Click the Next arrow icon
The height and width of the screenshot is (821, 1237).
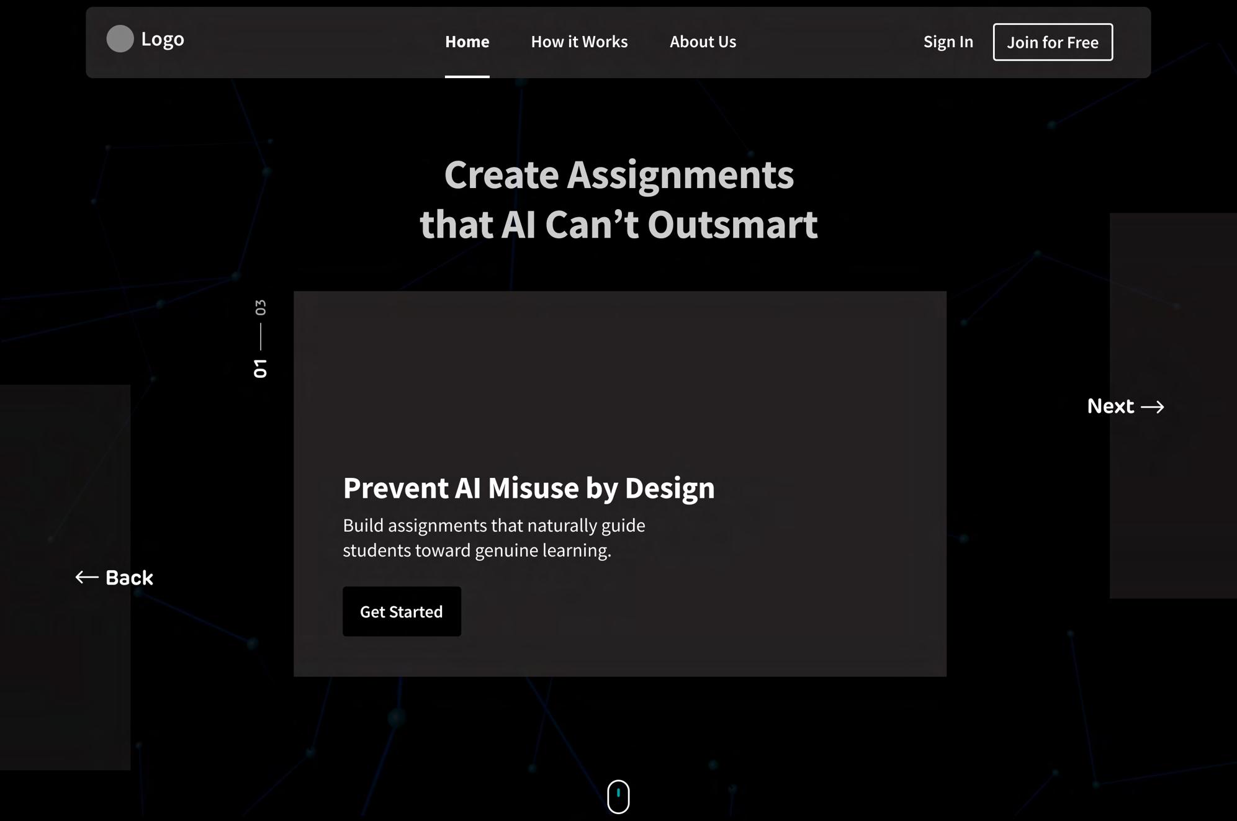point(1153,407)
